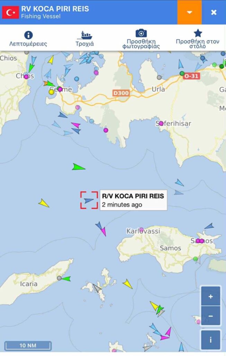Image resolution: width=226 pixels, height=356 pixels.
Task: Click the yellow port dot near Çeşme
Action: (52, 92)
